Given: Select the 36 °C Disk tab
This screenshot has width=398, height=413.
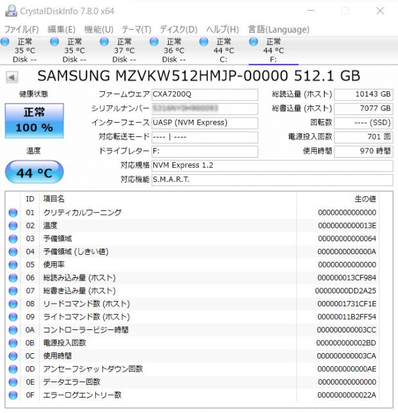Looking at the screenshot, I should 174,50.
